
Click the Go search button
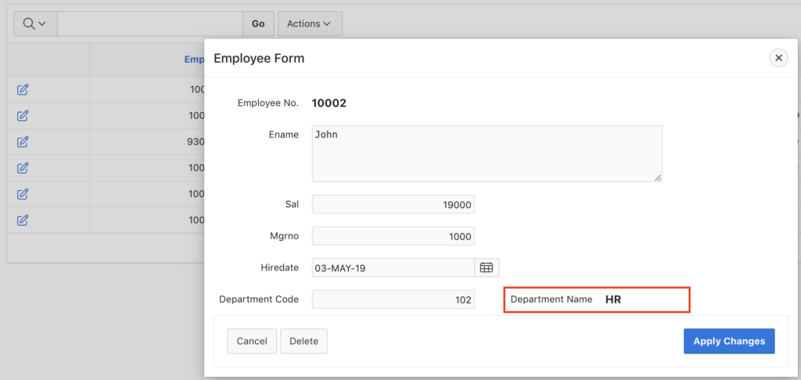pos(258,23)
